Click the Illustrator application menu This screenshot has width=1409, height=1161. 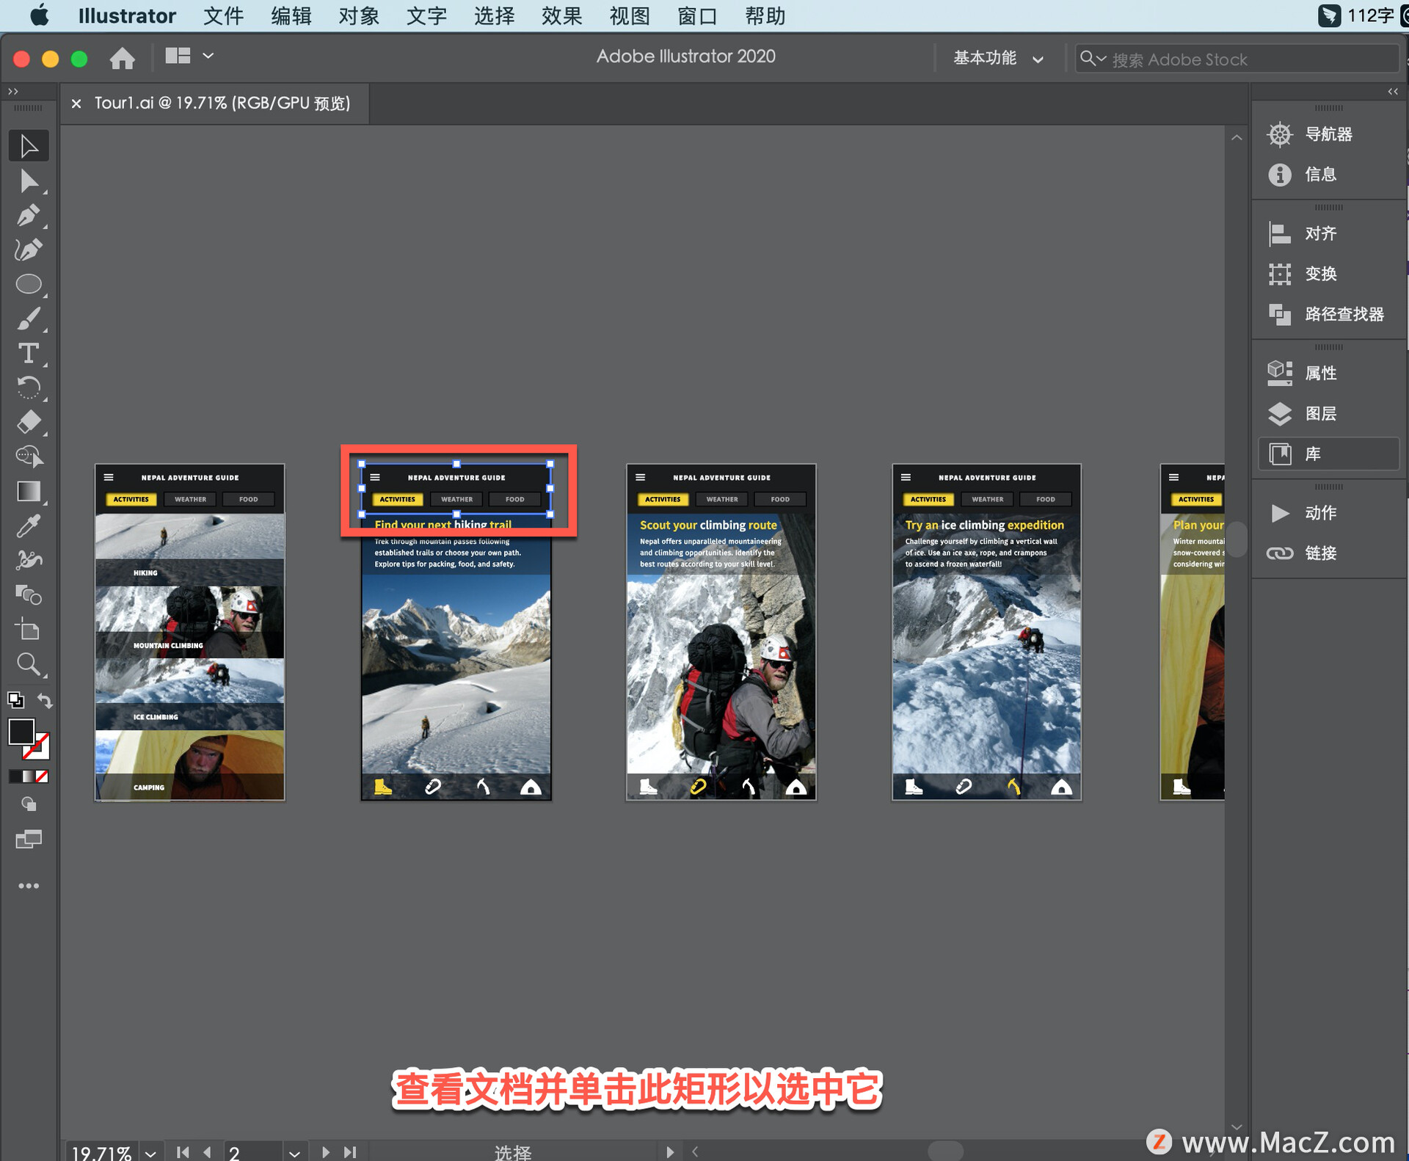point(127,16)
